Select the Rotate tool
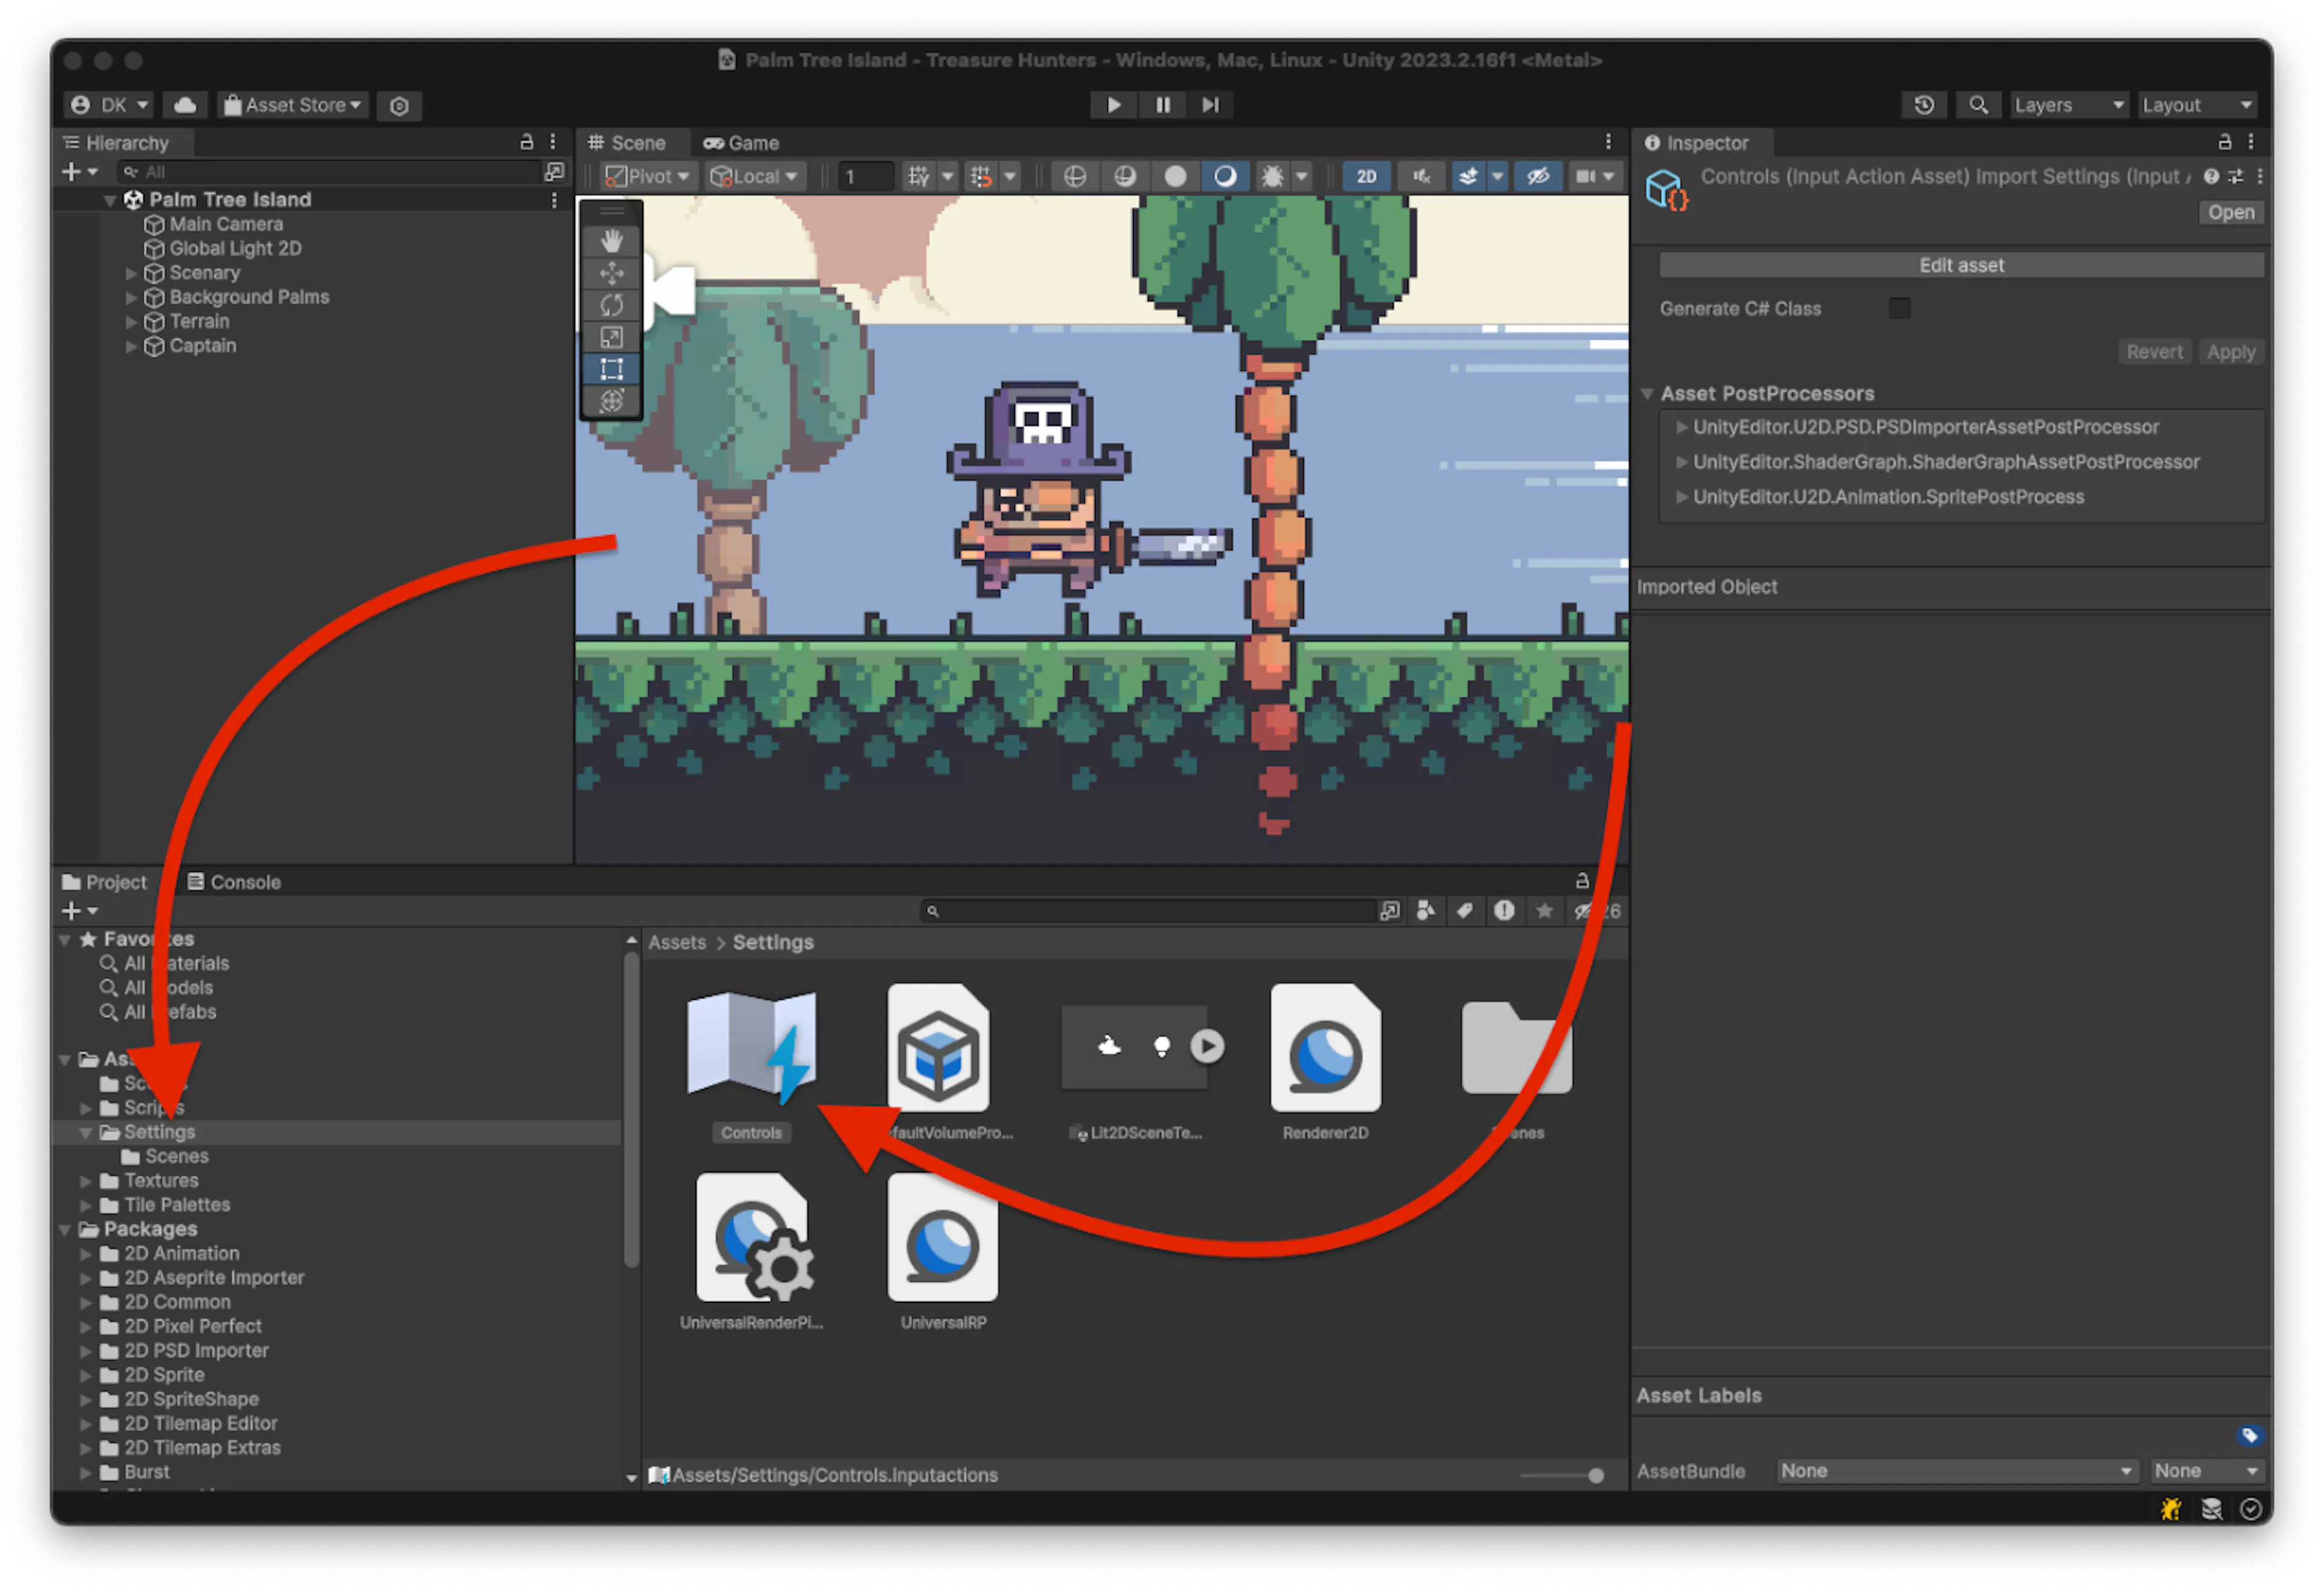Viewport: 2324px width, 1588px height. click(x=612, y=305)
